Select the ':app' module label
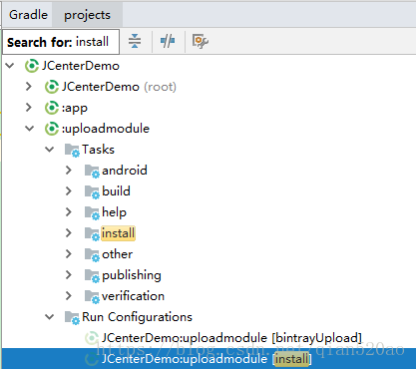Image resolution: width=416 pixels, height=369 pixels. point(75,109)
